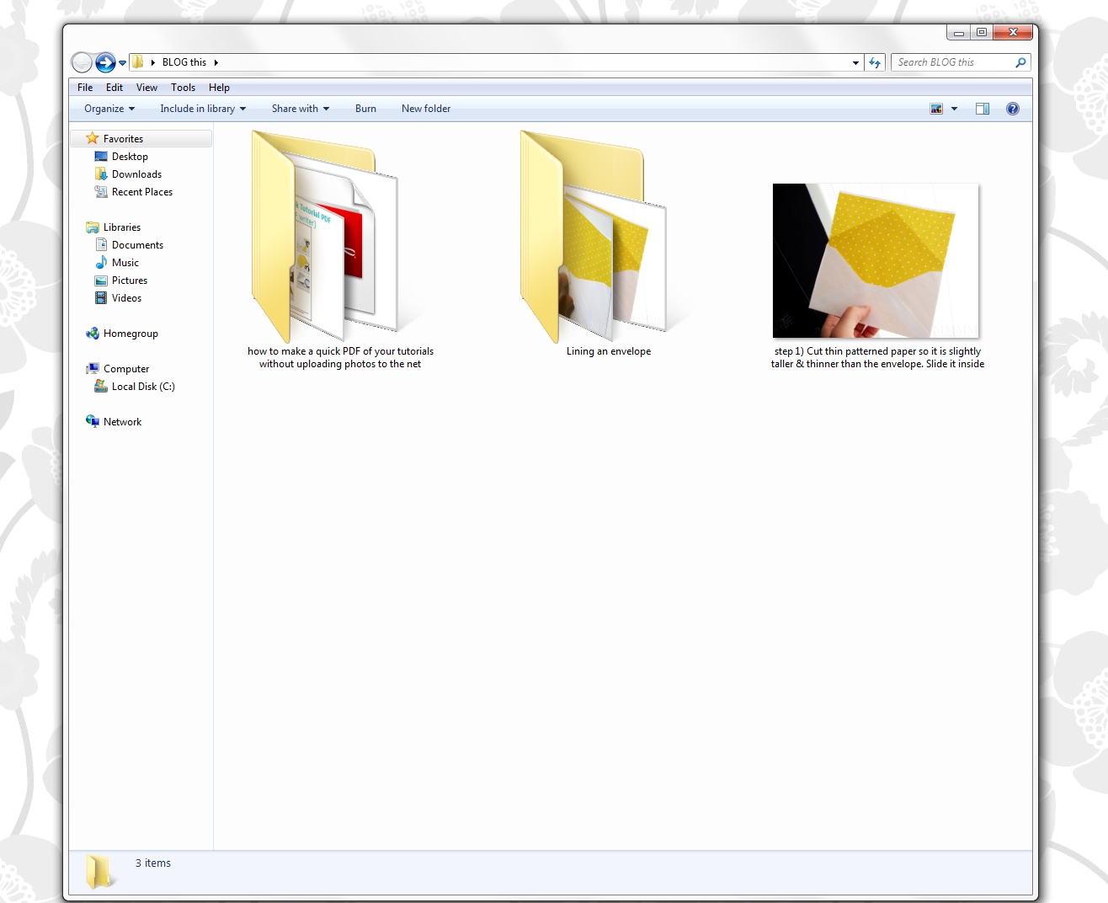Click the Back navigation arrow
The image size is (1108, 903).
[x=82, y=62]
